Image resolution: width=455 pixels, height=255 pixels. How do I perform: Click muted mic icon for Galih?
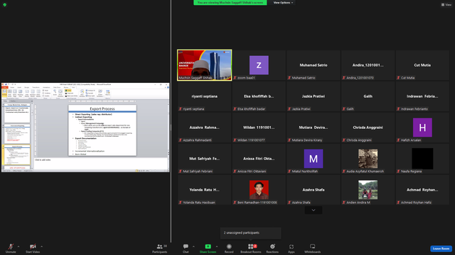[x=344, y=109]
